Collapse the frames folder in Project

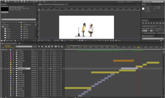tap(1, 27)
